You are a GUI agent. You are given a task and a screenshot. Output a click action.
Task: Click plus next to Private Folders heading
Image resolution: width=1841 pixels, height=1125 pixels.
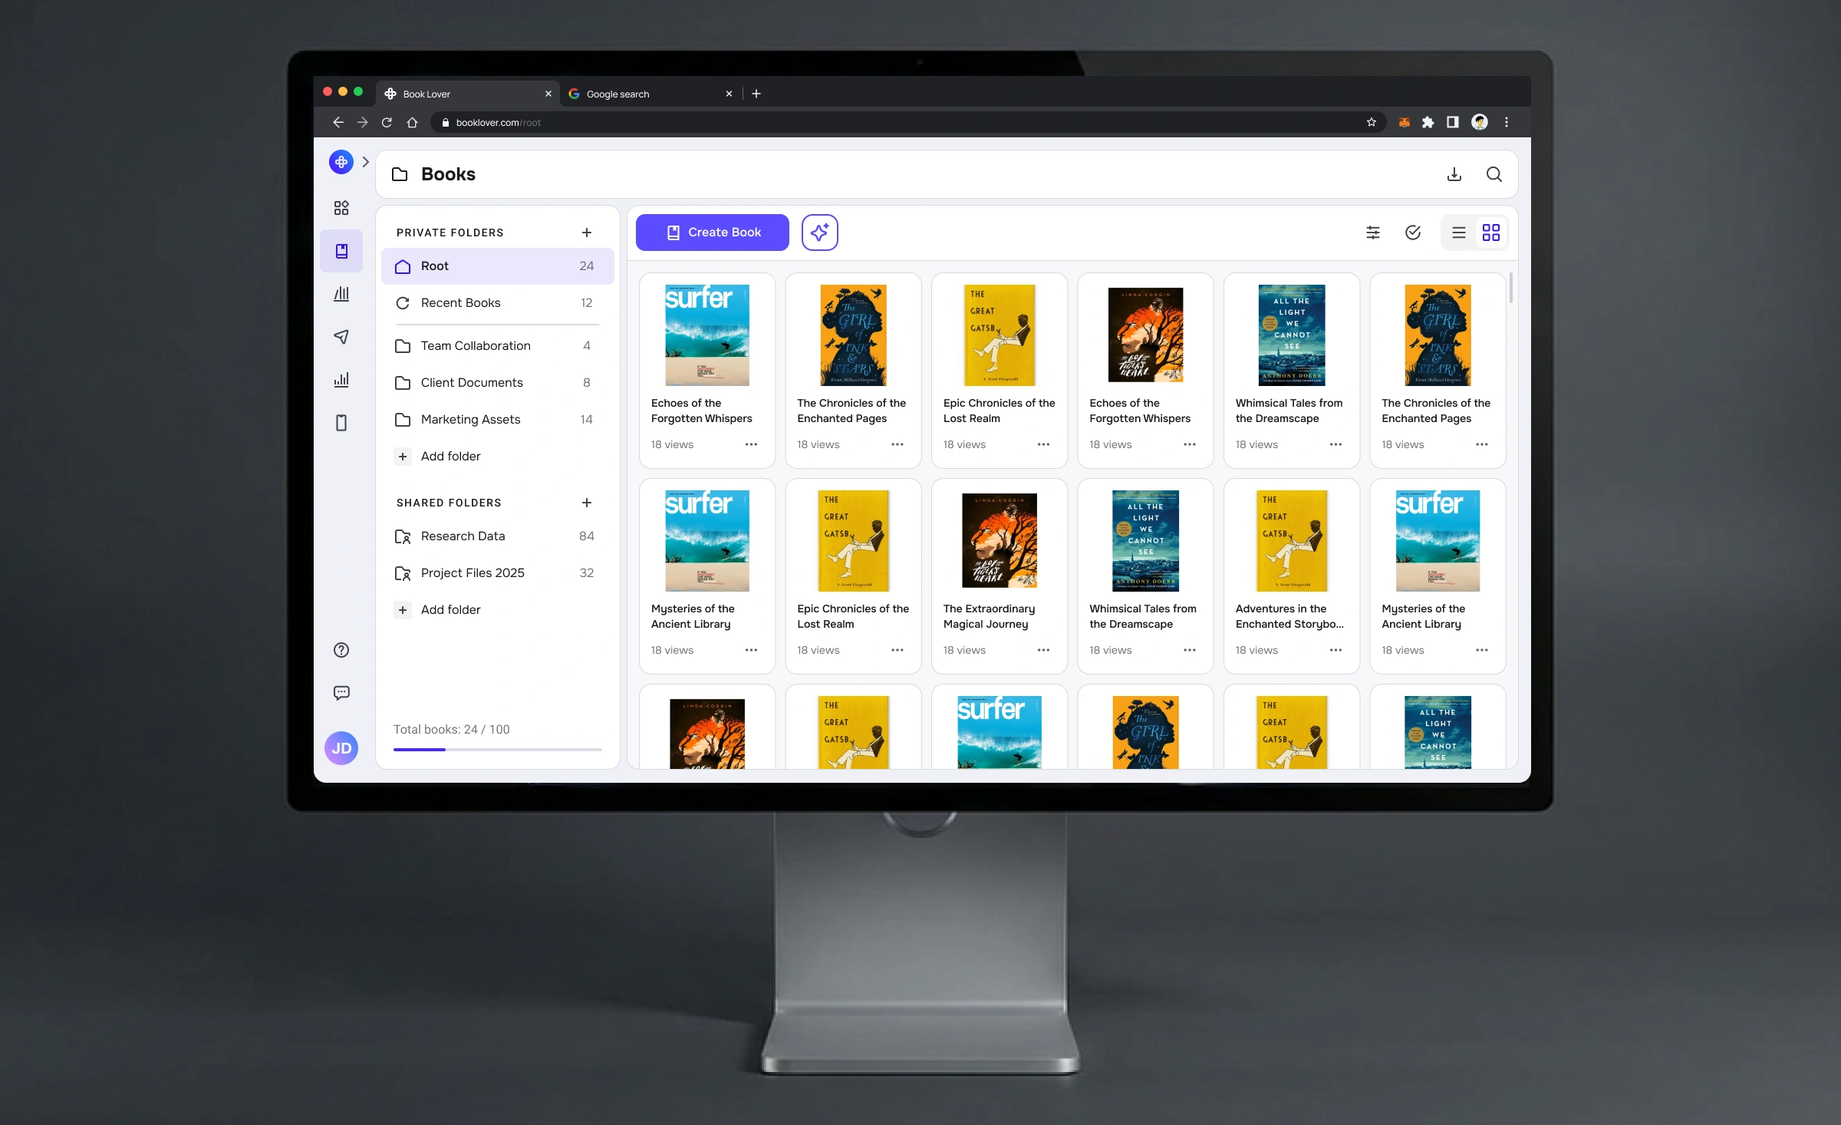(x=587, y=233)
